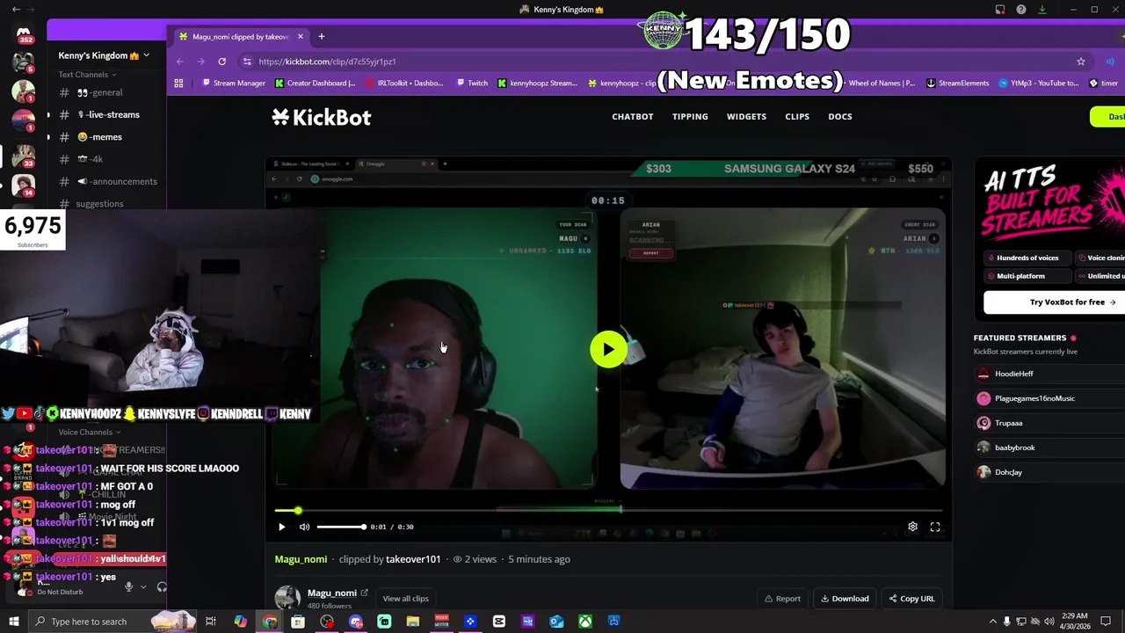
Task: Toggle Discord microphone mute
Action: pos(129,586)
